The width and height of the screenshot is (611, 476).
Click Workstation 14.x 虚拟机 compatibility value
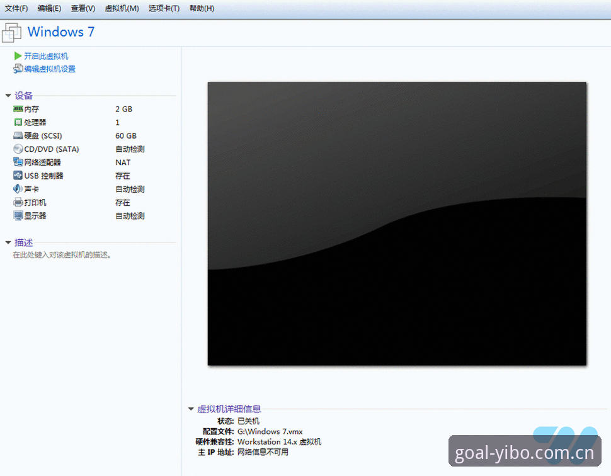tap(280, 442)
